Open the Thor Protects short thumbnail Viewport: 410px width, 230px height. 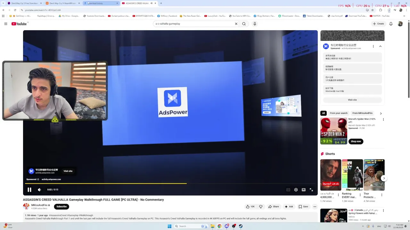[x=374, y=175]
